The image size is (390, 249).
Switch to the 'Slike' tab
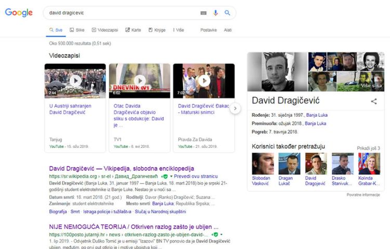point(77,30)
